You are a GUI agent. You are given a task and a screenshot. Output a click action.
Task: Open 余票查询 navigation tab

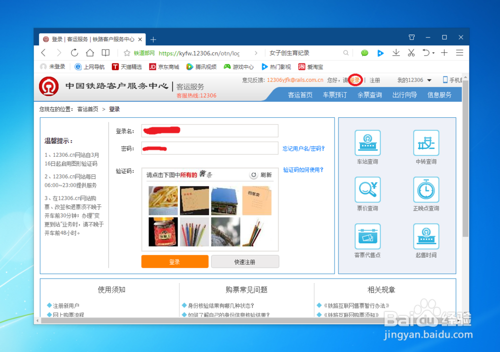(369, 95)
